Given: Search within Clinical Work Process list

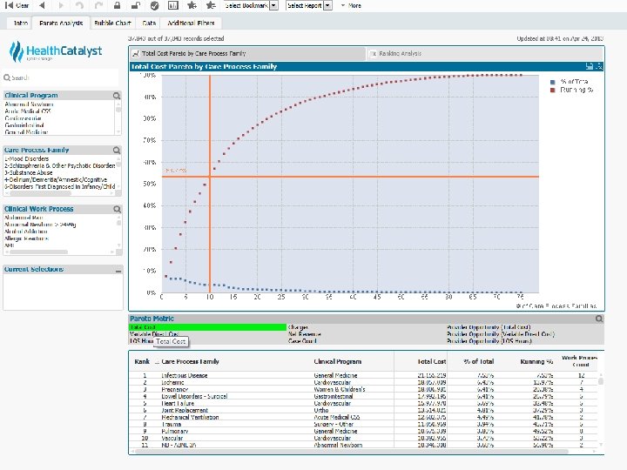Looking at the screenshot, I should pos(117,210).
